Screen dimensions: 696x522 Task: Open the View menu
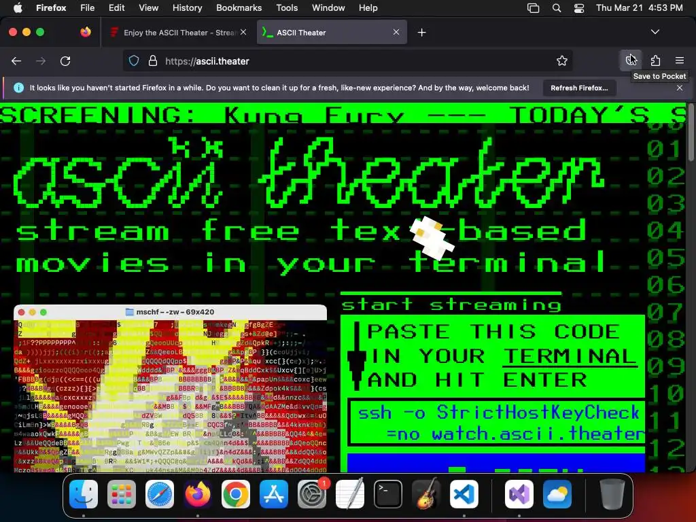coord(148,7)
